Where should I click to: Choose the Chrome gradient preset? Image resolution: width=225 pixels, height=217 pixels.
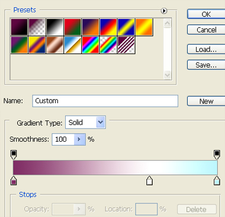pos(72,45)
